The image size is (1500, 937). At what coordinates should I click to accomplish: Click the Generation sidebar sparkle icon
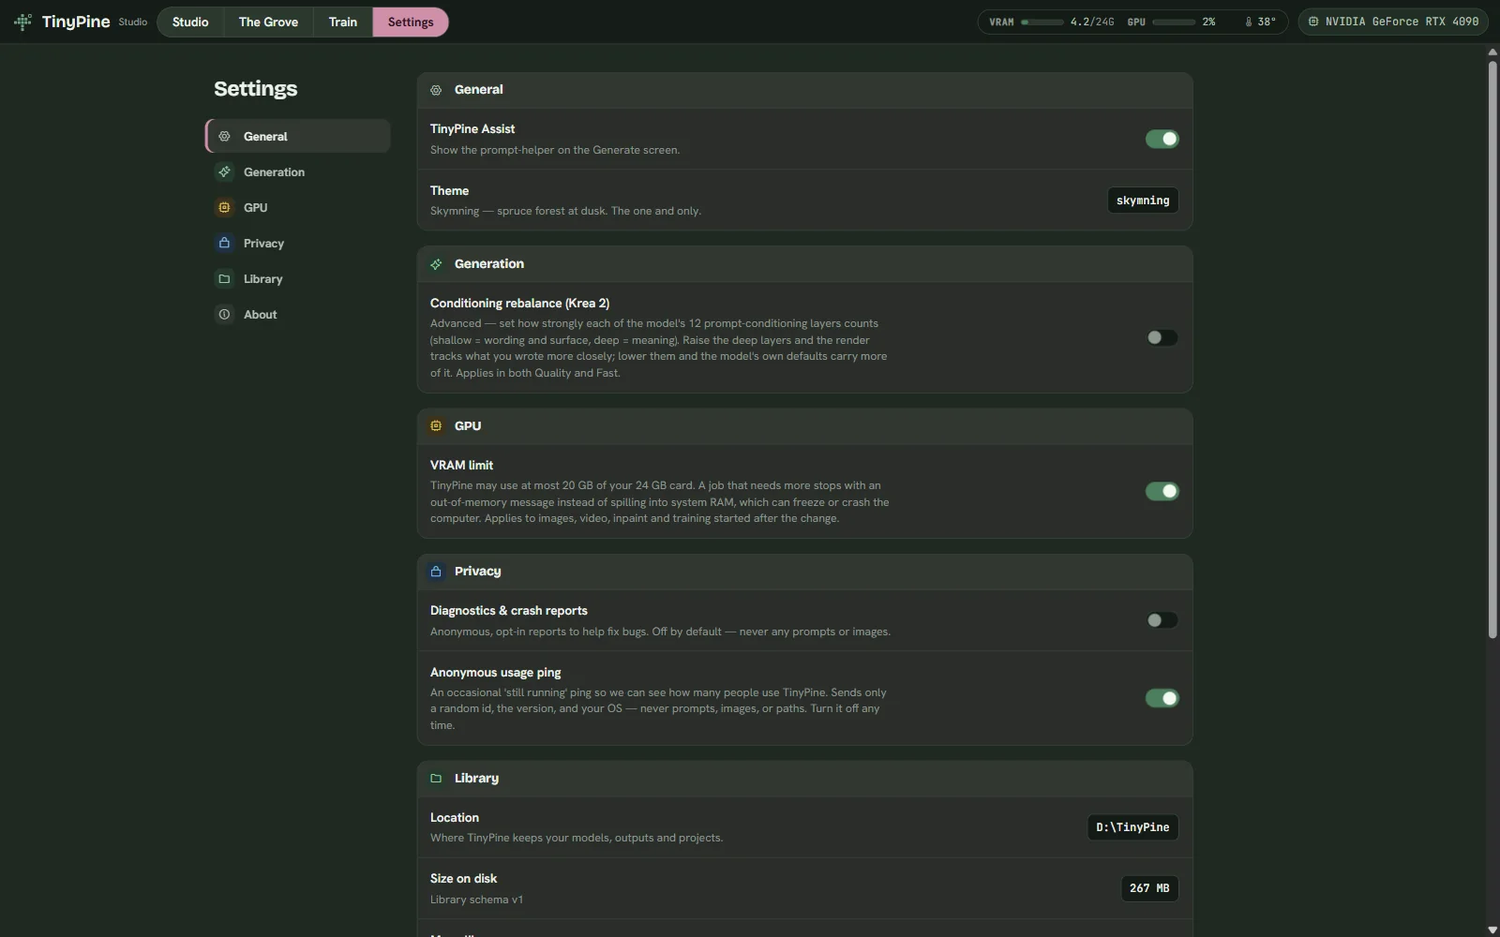pos(224,171)
